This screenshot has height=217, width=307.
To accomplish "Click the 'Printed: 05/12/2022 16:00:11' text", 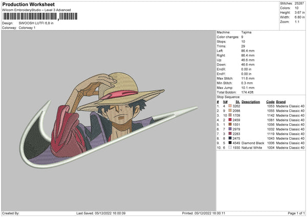I will (x=204, y=213).
